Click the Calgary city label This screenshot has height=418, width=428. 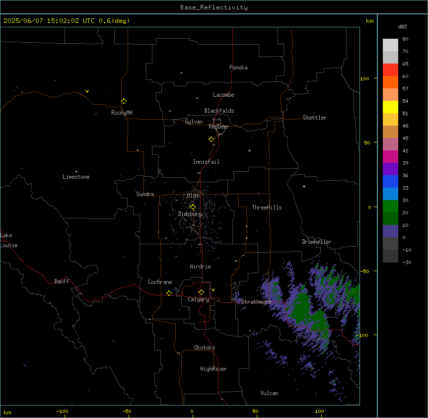pos(198,299)
